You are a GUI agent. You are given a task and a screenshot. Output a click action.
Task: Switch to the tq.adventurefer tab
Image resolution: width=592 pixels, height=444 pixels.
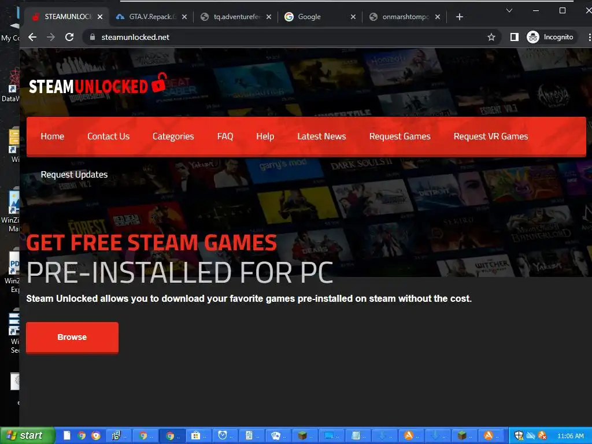236,17
